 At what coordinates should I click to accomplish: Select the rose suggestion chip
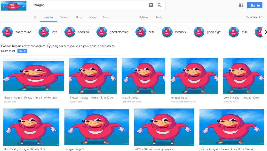[x=240, y=32]
